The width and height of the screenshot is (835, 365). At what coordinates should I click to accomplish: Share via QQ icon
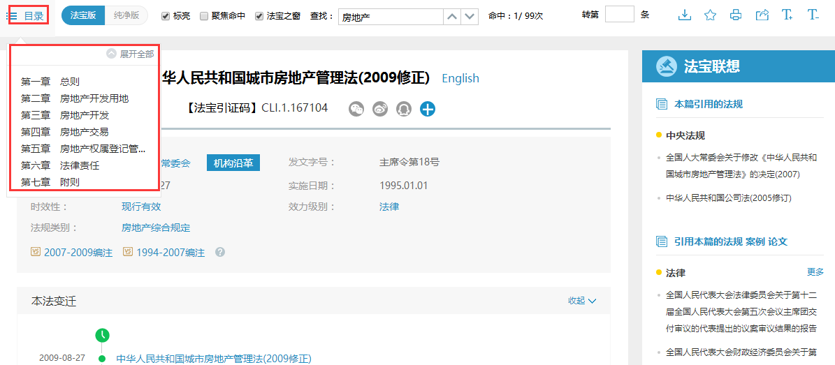[x=404, y=109]
